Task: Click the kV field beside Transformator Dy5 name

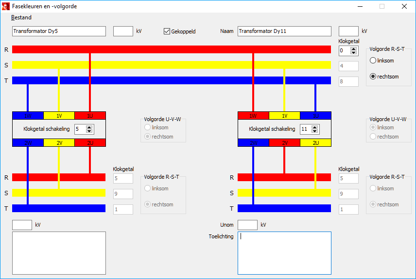Action: pos(123,31)
